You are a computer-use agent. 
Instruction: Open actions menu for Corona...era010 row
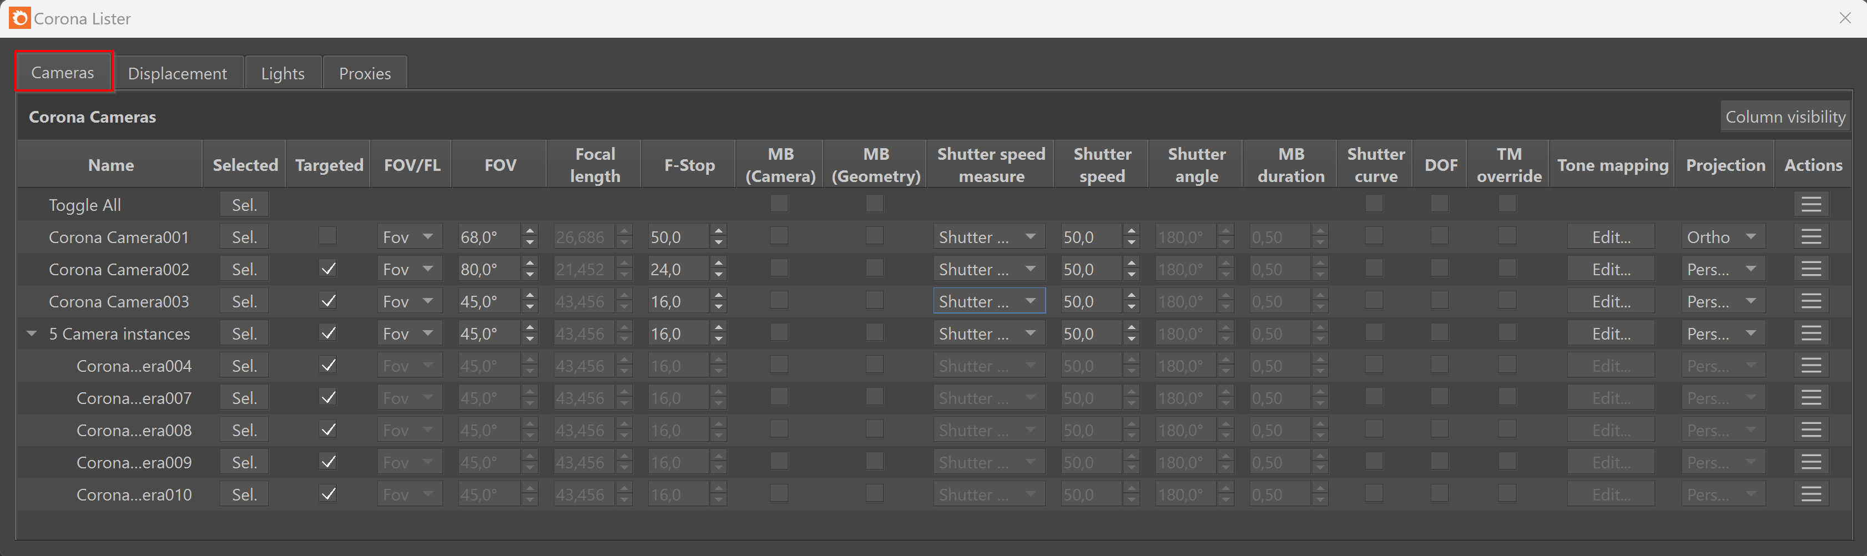[x=1810, y=494]
